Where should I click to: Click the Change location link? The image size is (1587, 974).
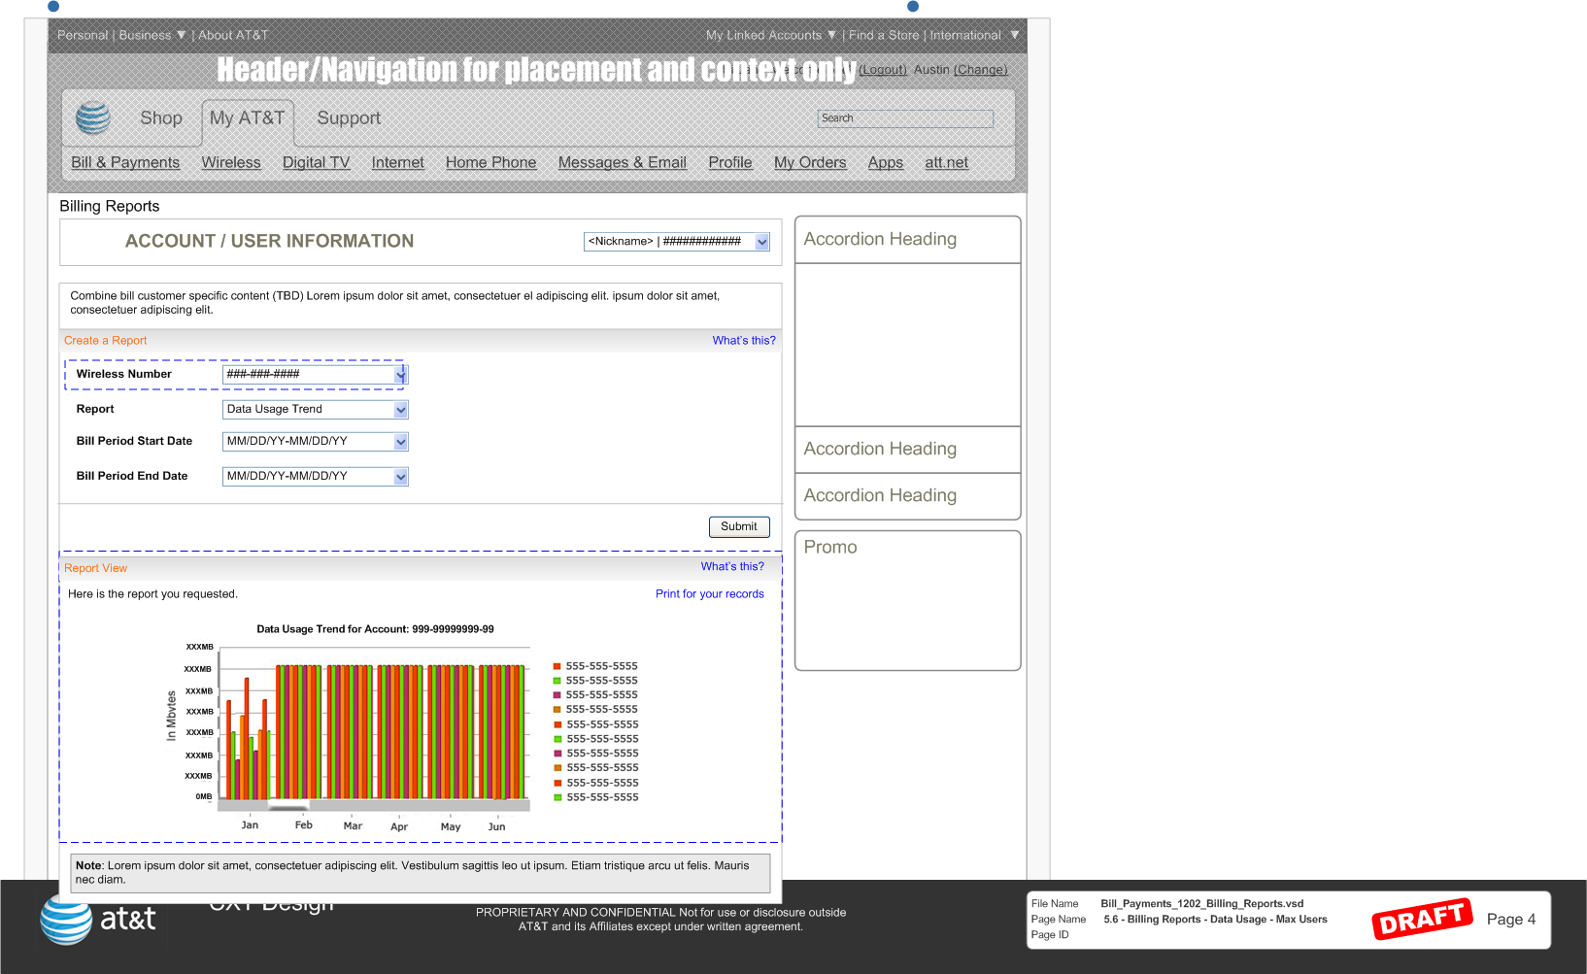(981, 70)
